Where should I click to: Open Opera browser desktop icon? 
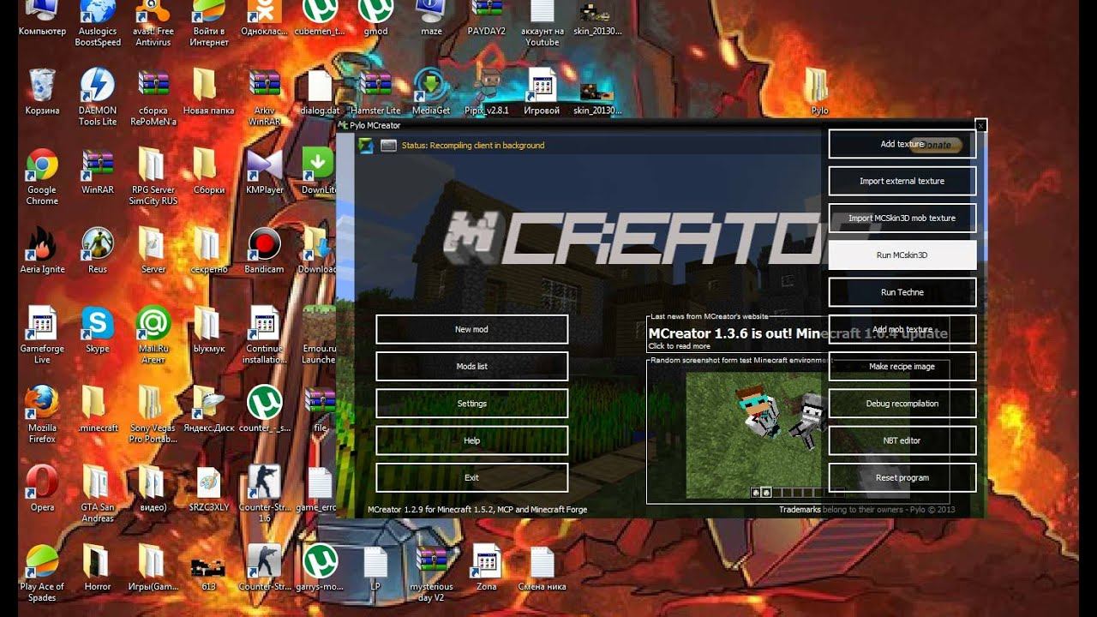[x=42, y=488]
